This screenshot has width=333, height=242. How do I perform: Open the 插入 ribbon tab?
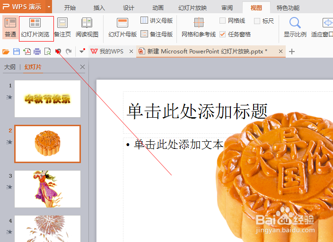point(99,8)
